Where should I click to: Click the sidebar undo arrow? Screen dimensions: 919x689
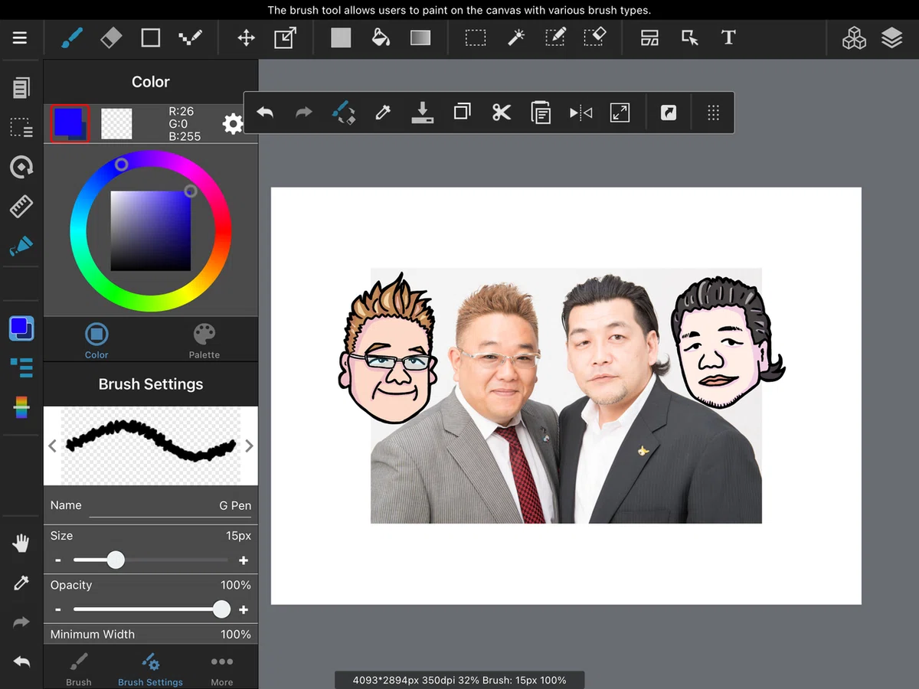21,662
